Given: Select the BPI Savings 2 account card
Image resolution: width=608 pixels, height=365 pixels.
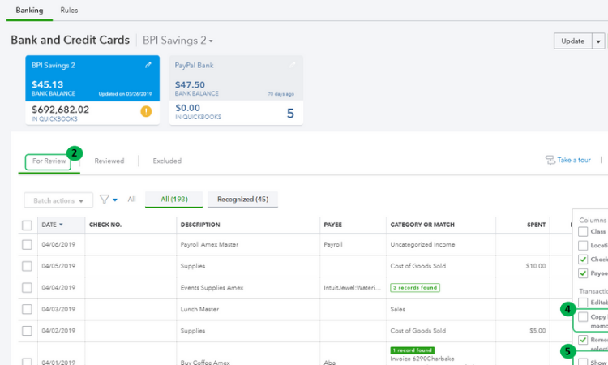Looking at the screenshot, I should click(92, 90).
